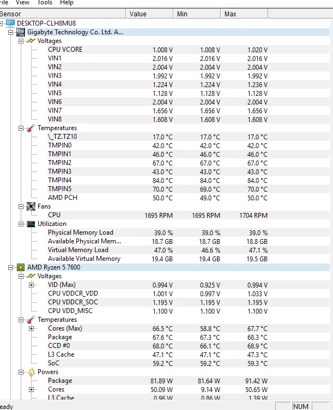
Task: Click the Gigabyte motherboard icon
Action: [21, 32]
